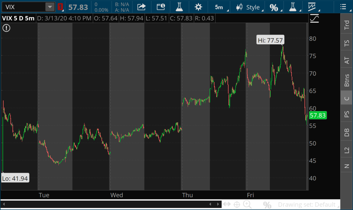Click the D: 3/13/20 4:10 PM date label
Viewport: 353px width, 210px height.
[x=64, y=18]
